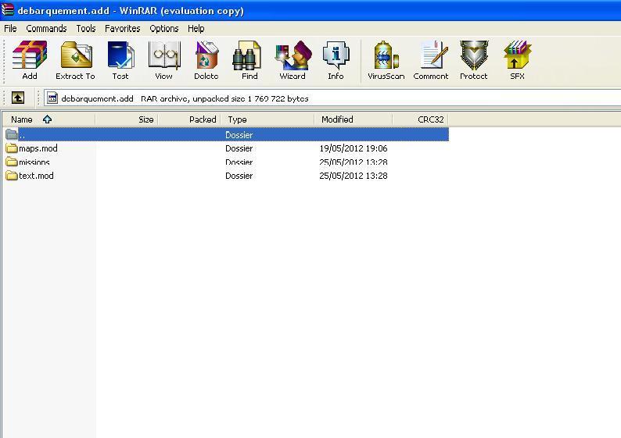Open the File menu

11,28
